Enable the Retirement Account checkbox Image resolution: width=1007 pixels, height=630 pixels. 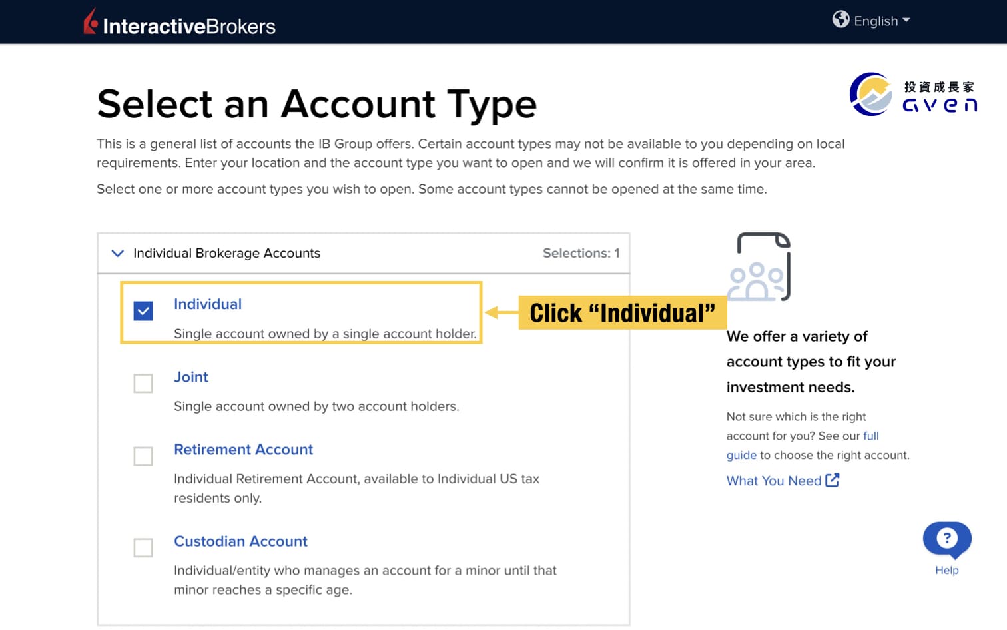[143, 456]
